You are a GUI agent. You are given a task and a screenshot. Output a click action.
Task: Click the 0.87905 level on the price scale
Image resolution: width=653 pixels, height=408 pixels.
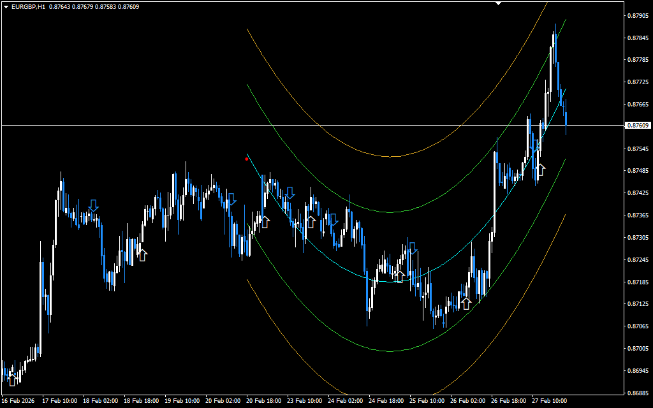point(638,15)
